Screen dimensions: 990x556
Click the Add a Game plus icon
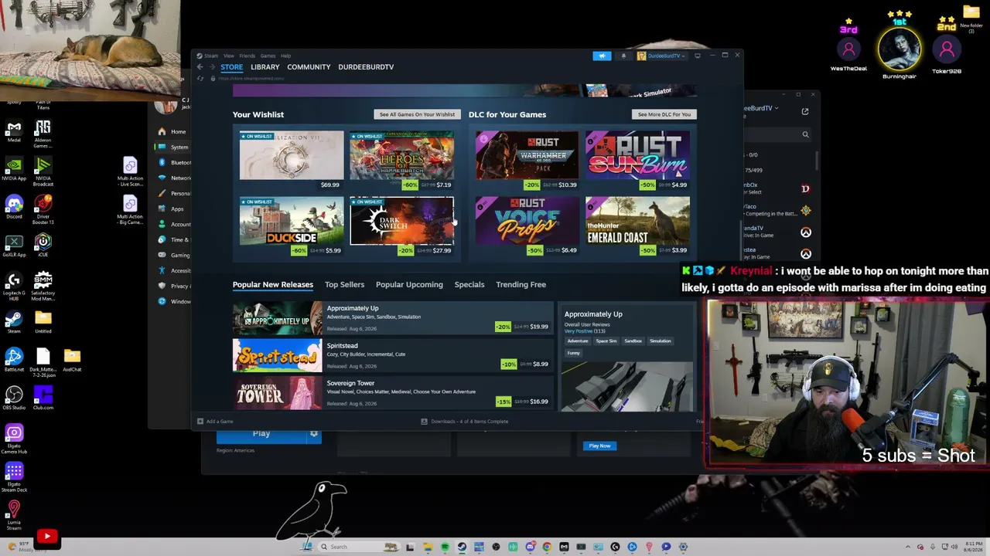200,422
